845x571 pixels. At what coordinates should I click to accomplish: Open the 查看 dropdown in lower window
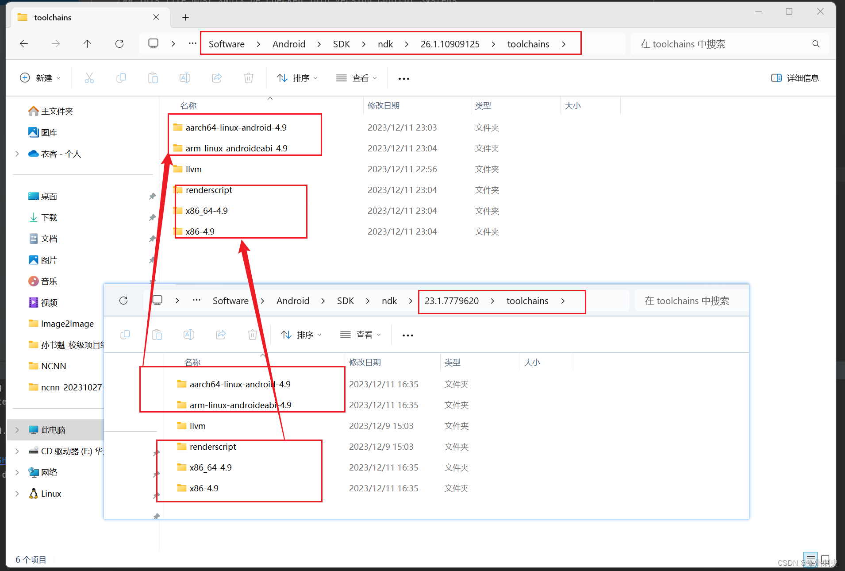click(x=361, y=335)
